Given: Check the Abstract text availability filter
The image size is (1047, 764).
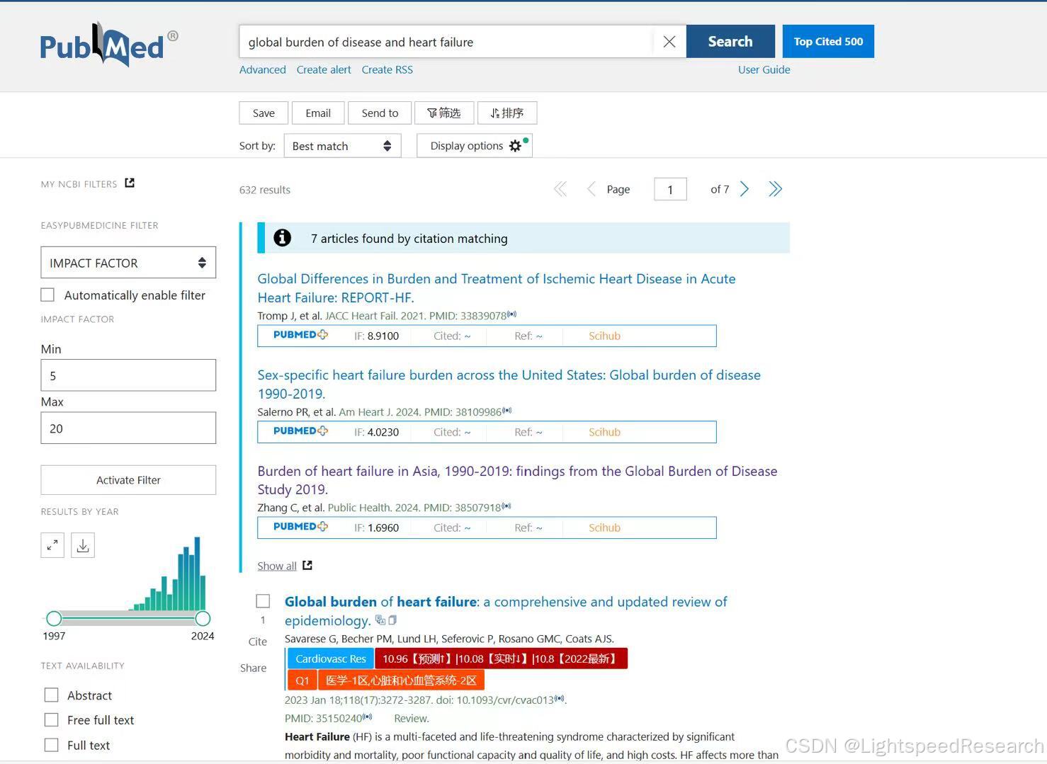Looking at the screenshot, I should (51, 695).
